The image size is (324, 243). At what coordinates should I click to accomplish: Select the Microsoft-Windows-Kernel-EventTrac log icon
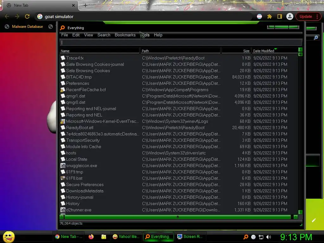[63, 121]
